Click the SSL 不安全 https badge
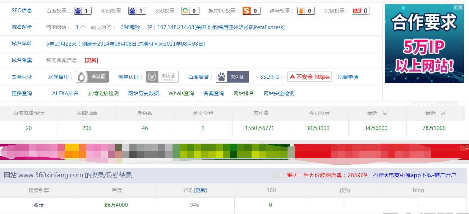The height and width of the screenshot is (214, 469). (309, 77)
